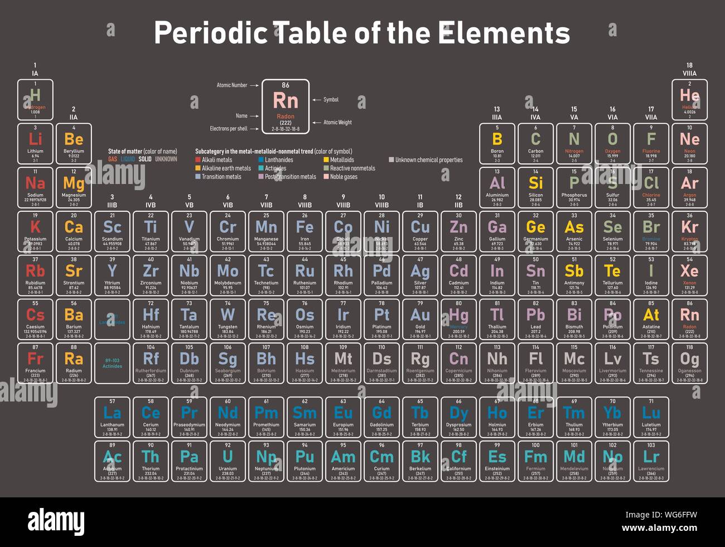The image size is (725, 547).
Task: Select the Mercury (Hg) element cell
Action: [x=458, y=320]
